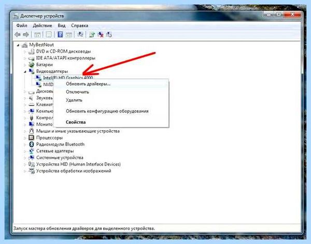Click the keyboard icon in the tree
This screenshot has height=244, width=311.
(31, 104)
